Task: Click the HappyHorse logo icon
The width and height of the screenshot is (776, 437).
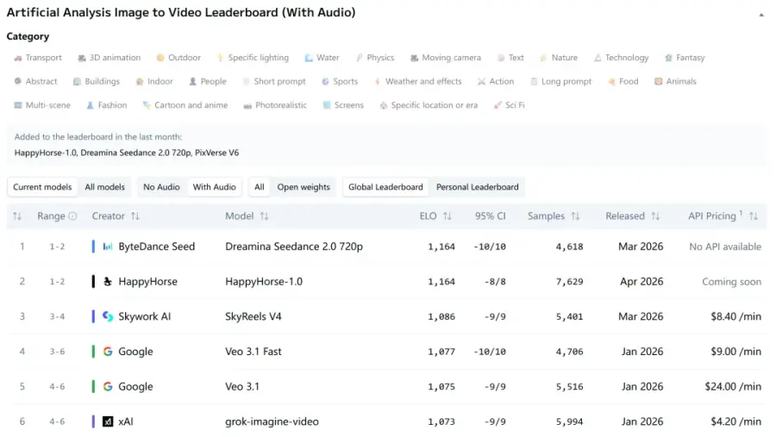Action: (108, 282)
